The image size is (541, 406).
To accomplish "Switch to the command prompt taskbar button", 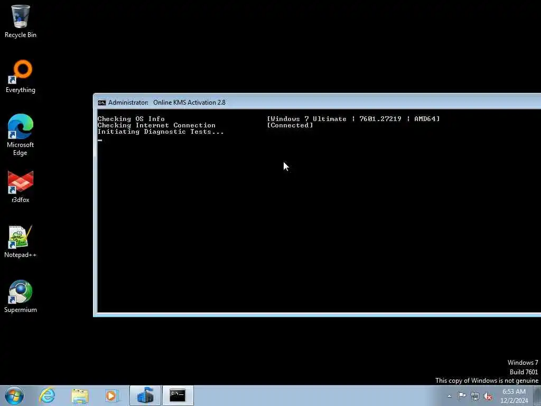I will tap(178, 395).
